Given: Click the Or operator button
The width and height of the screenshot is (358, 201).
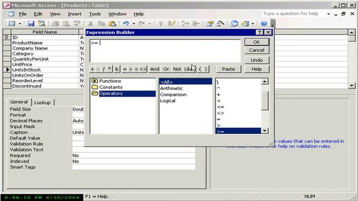Looking at the screenshot, I should (166, 69).
